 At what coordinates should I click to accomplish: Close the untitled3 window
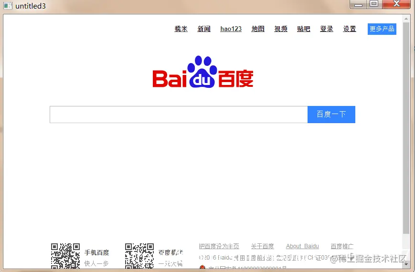[396, 4]
